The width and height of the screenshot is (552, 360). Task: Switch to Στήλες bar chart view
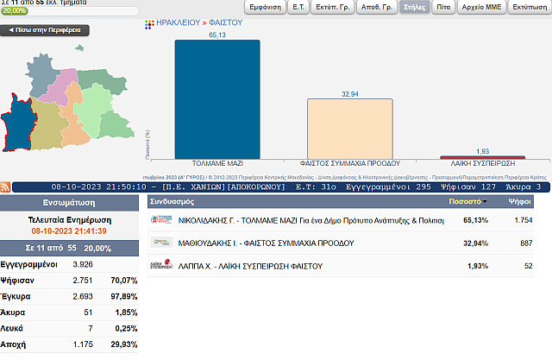pos(416,6)
